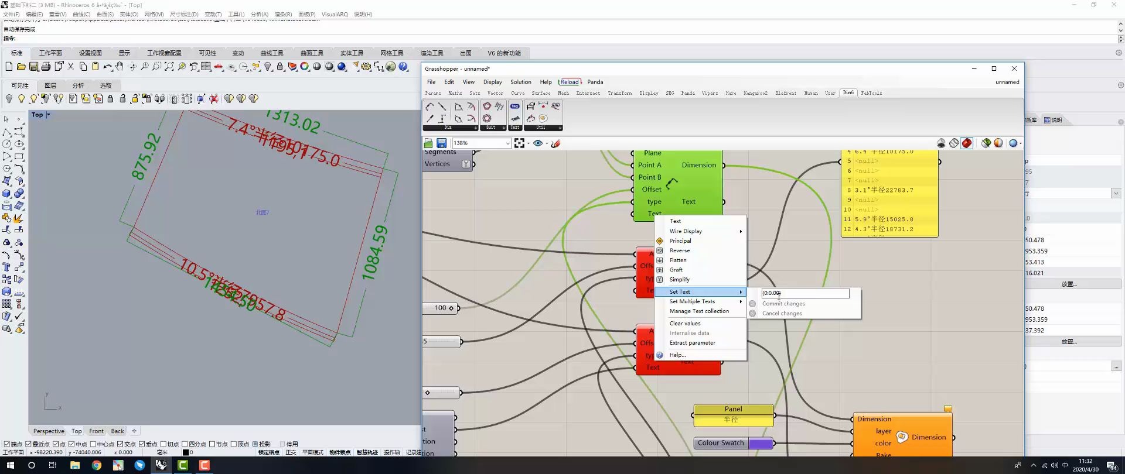Click the 物件锁点 status bar button
Image resolution: width=1125 pixels, height=474 pixels.
[340, 452]
